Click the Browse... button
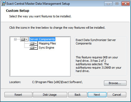 (115, 83)
